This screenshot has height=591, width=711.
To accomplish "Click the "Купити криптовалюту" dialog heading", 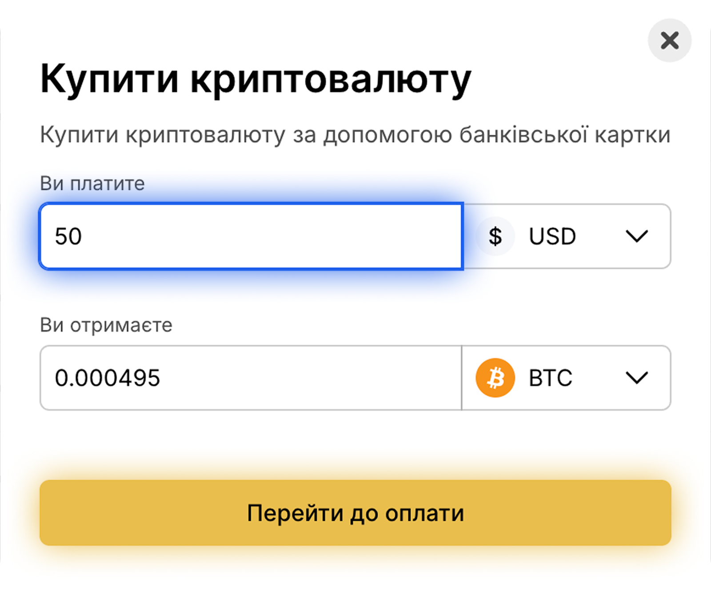I will (256, 80).
